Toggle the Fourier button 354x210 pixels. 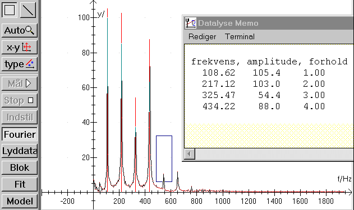tap(20, 134)
